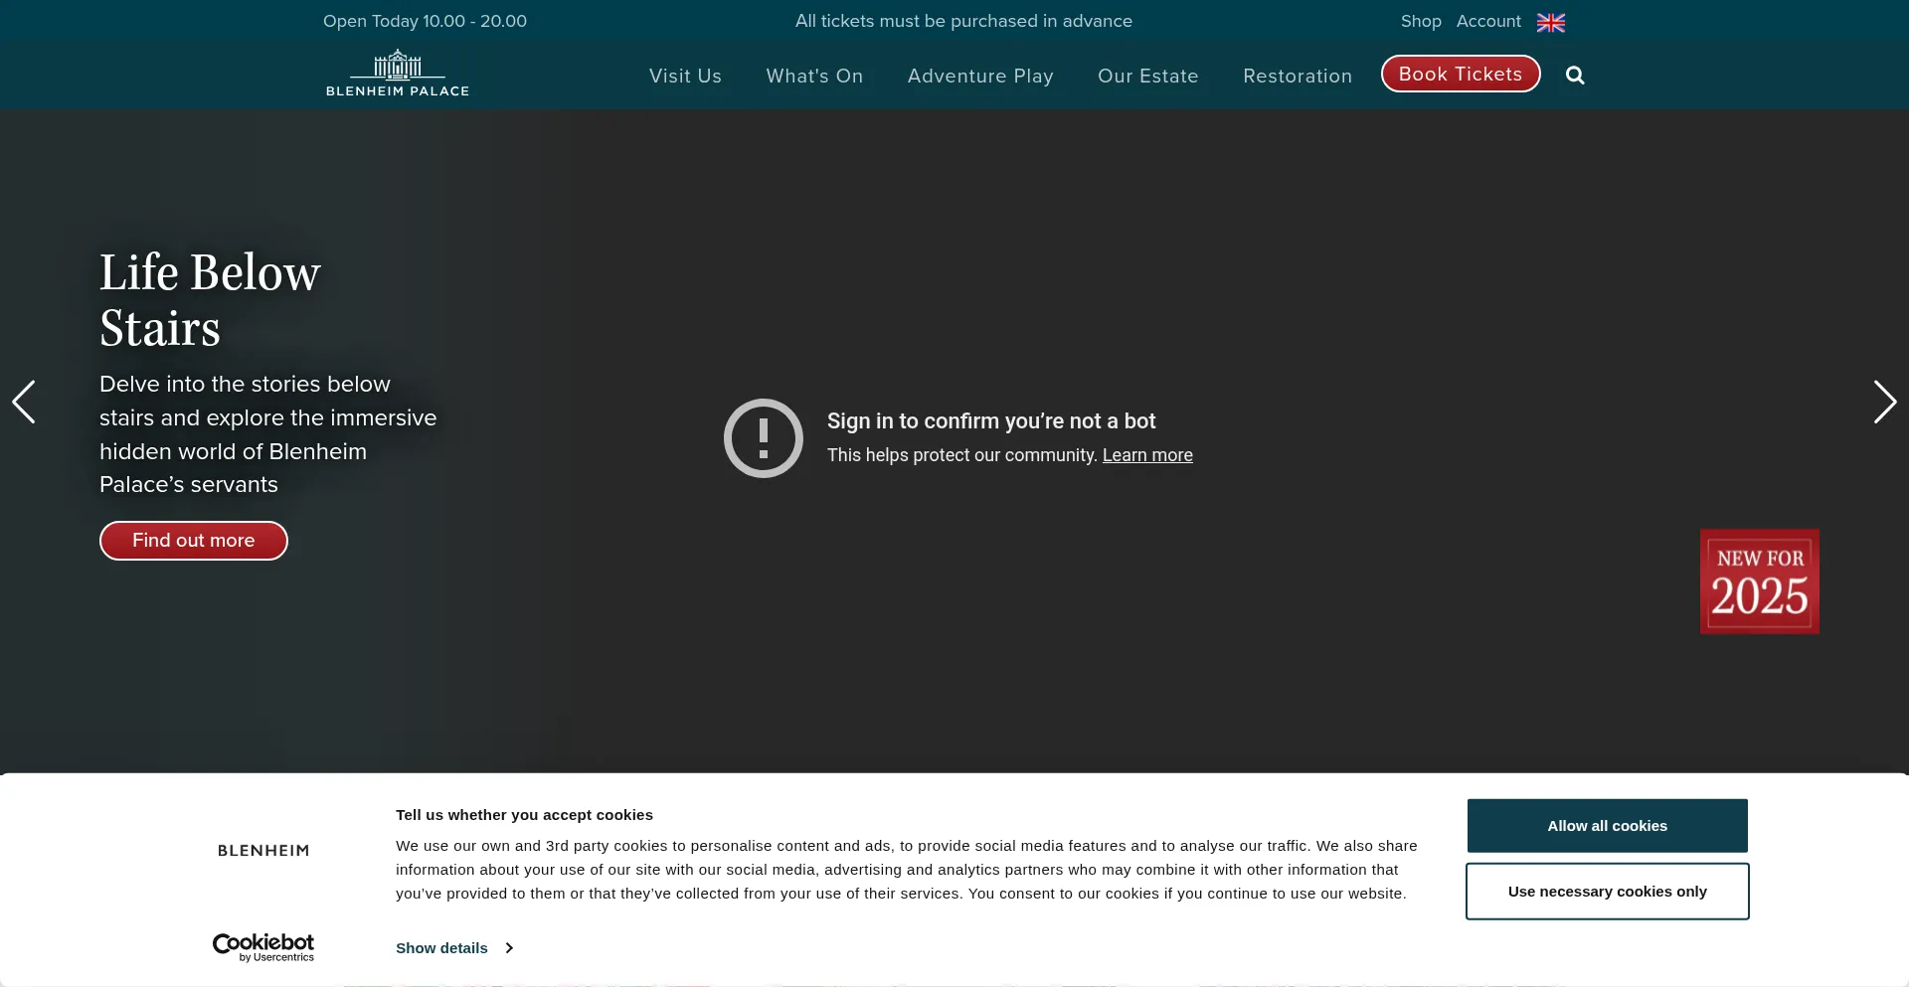Expand Show details in cookie banner
The image size is (1909, 987).
(453, 948)
